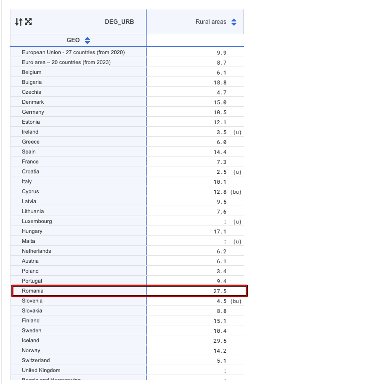Select the United Kingdom row label

(41, 370)
